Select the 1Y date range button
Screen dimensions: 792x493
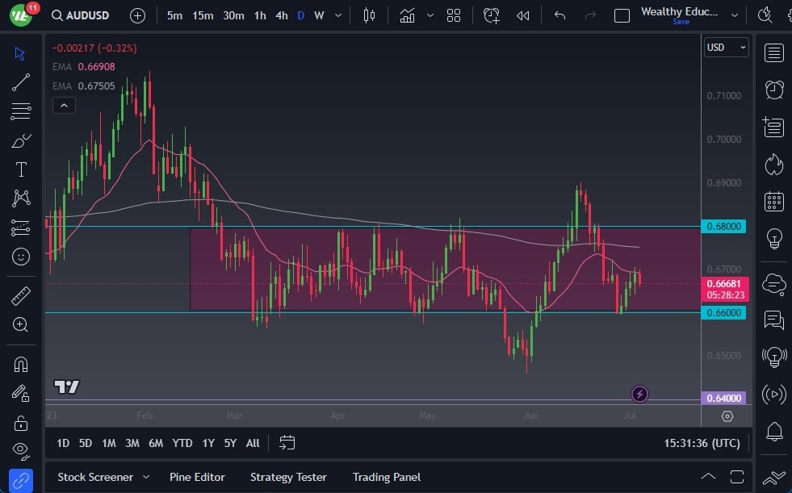click(x=207, y=443)
